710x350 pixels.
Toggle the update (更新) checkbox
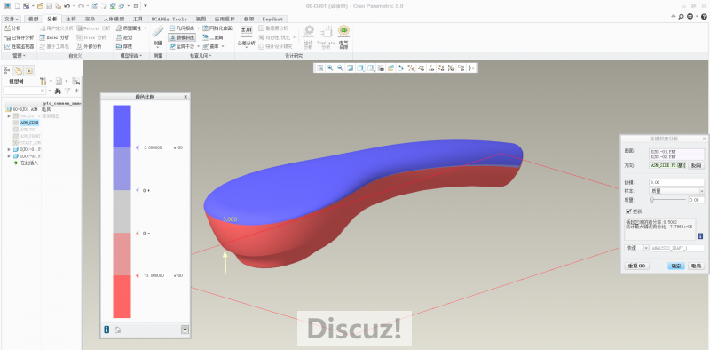click(x=628, y=211)
